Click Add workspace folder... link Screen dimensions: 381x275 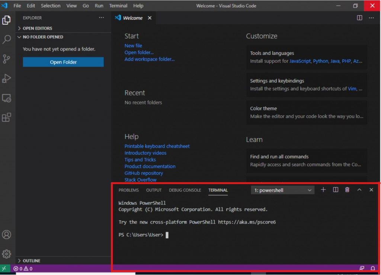click(150, 59)
